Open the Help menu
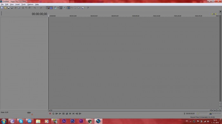222x124 pixels. [37, 4]
